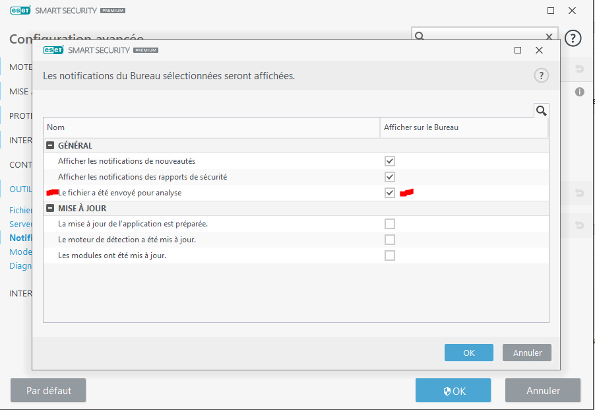
Task: Click the info icon at right edge
Action: (x=580, y=92)
